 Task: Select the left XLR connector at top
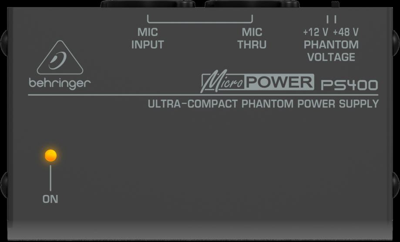148,3
